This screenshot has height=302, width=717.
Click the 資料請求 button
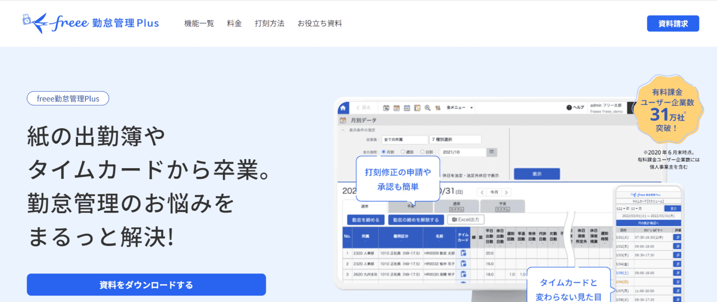[x=672, y=23]
